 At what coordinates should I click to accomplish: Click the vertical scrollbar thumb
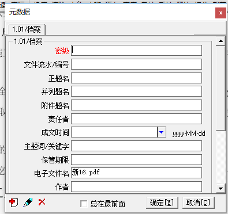[x=220, y=89]
